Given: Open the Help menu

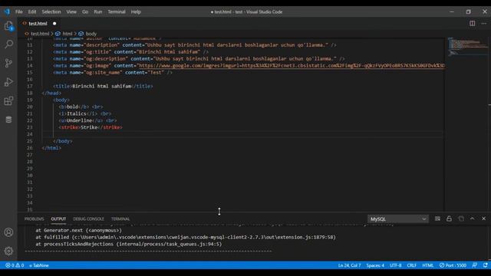Looking at the screenshot, I should click(x=136, y=12).
